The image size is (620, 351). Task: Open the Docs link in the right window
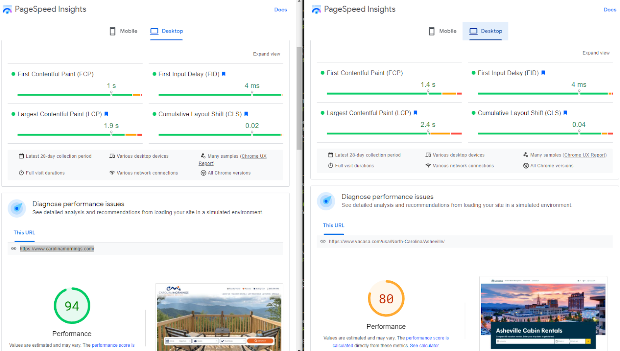click(610, 10)
